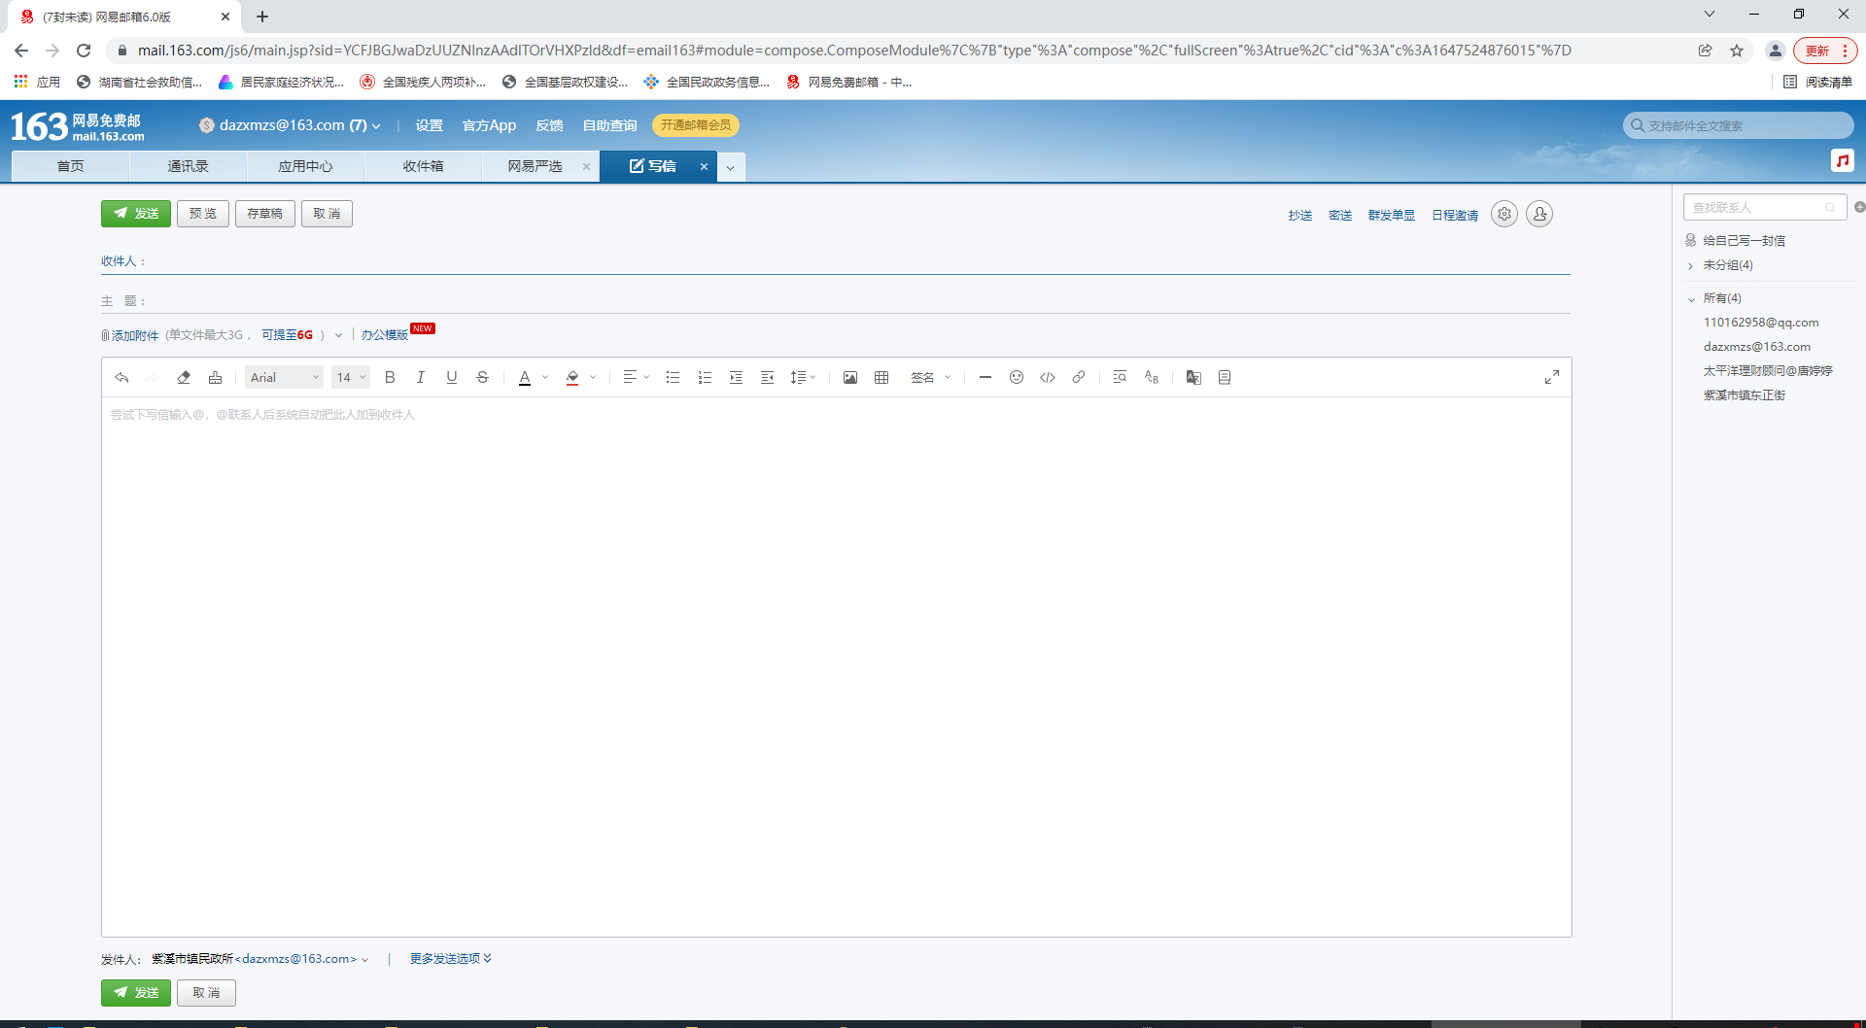Click the green 发送 button at top

coord(136,214)
